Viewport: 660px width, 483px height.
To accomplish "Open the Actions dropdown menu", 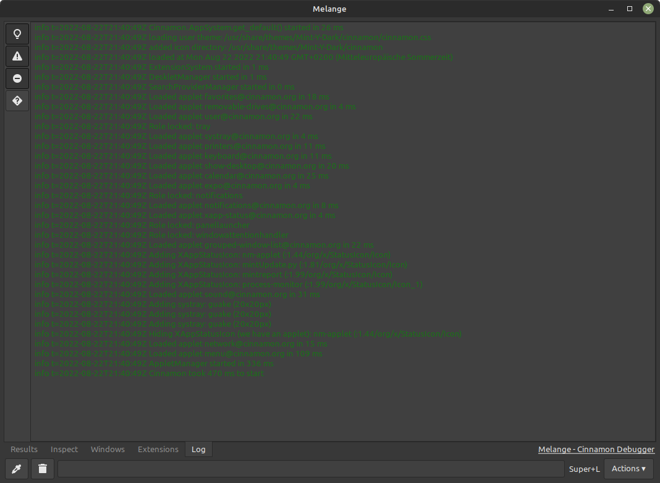I will pyautogui.click(x=628, y=469).
